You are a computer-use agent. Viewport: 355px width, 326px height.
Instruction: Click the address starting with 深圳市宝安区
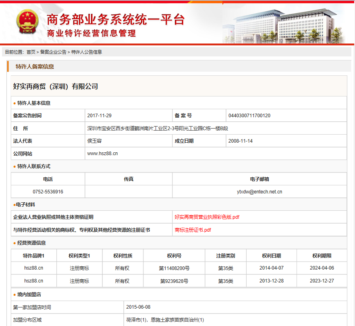pyautogui.click(x=158, y=129)
